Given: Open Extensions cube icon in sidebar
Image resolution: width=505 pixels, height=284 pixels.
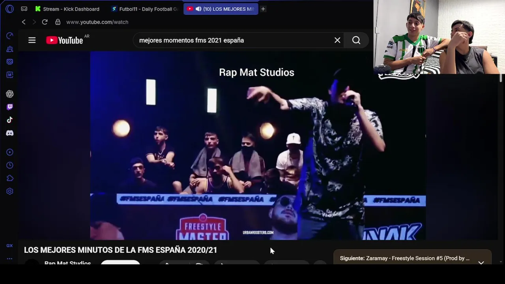Looking at the screenshot, I should click(x=10, y=178).
